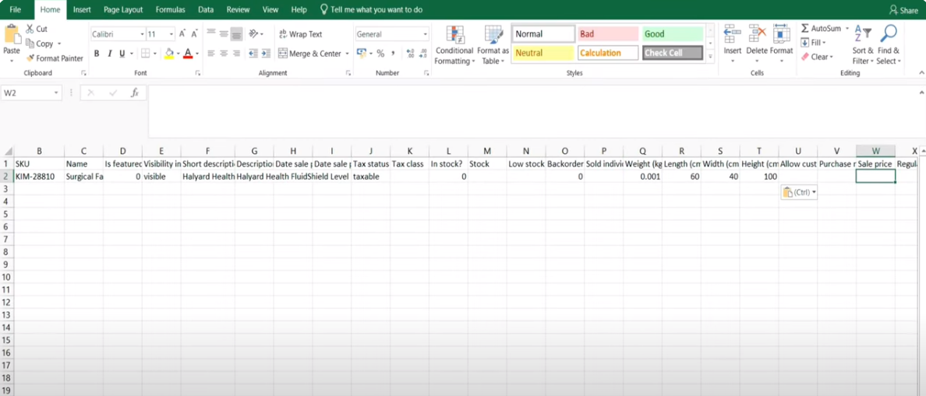Decrease the cell indent
The height and width of the screenshot is (396, 926).
click(253, 54)
